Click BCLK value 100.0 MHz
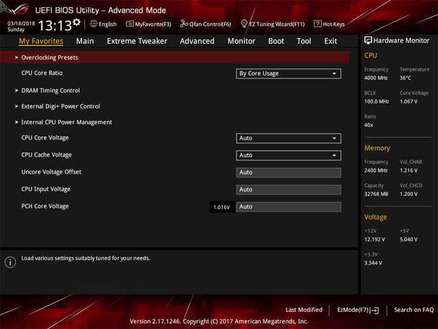438x329 pixels. 377,102
